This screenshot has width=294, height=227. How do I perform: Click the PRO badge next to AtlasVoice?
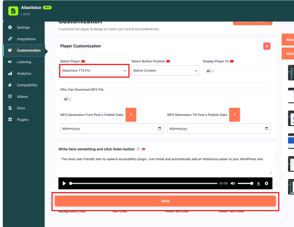[x=47, y=7]
